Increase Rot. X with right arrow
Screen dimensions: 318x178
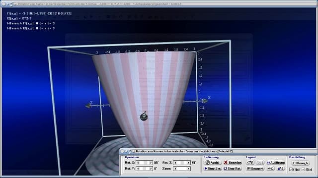click(x=151, y=163)
